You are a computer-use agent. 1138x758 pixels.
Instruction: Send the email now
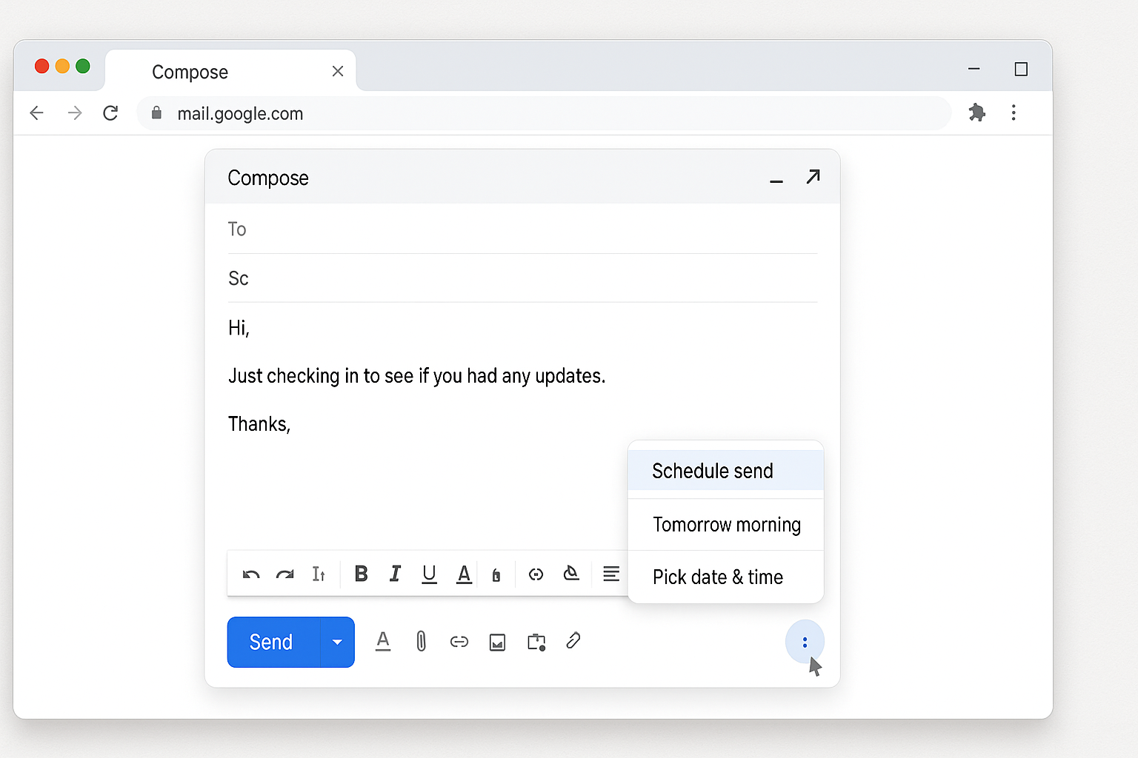tap(273, 642)
